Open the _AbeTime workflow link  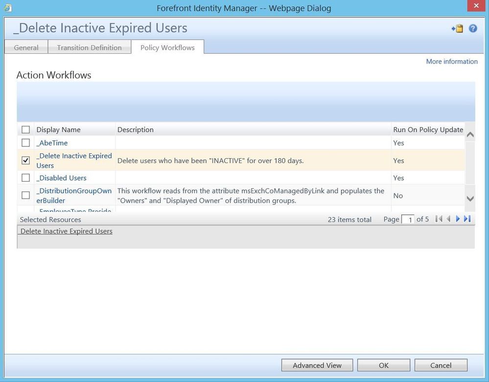tap(52, 143)
